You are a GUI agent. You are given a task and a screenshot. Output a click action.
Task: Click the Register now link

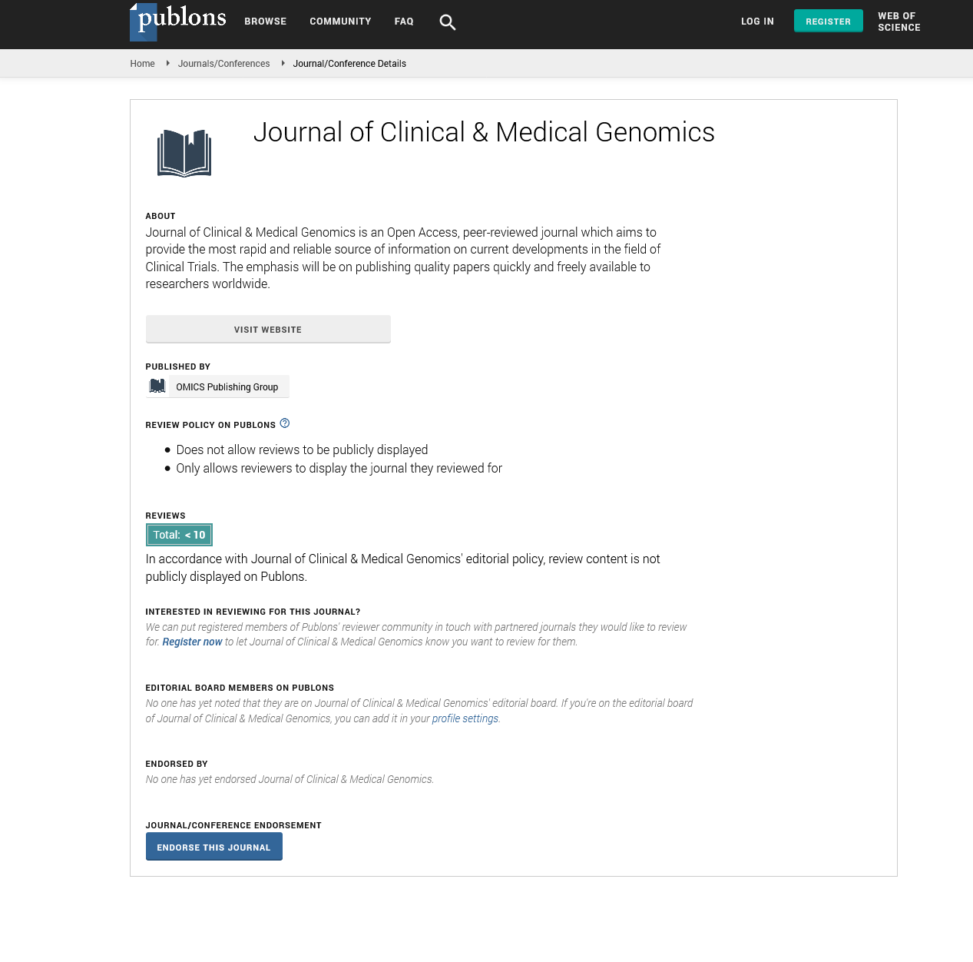pyautogui.click(x=192, y=642)
